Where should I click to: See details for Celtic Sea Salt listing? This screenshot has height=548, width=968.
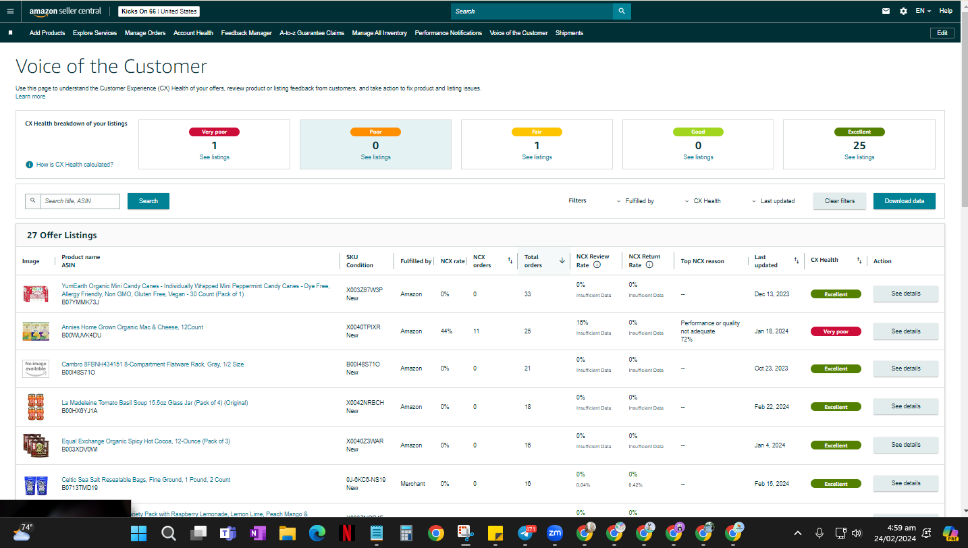[906, 483]
